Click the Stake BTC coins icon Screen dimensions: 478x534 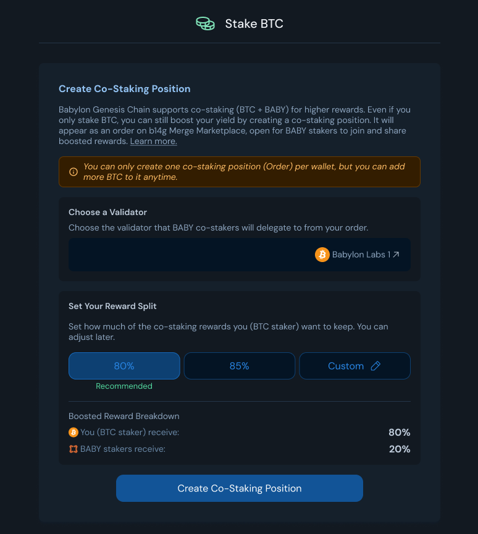pyautogui.click(x=206, y=24)
